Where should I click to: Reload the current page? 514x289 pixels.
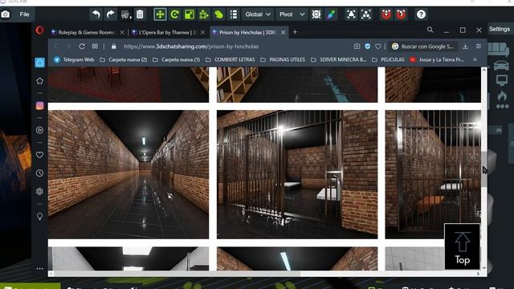tap(82, 47)
